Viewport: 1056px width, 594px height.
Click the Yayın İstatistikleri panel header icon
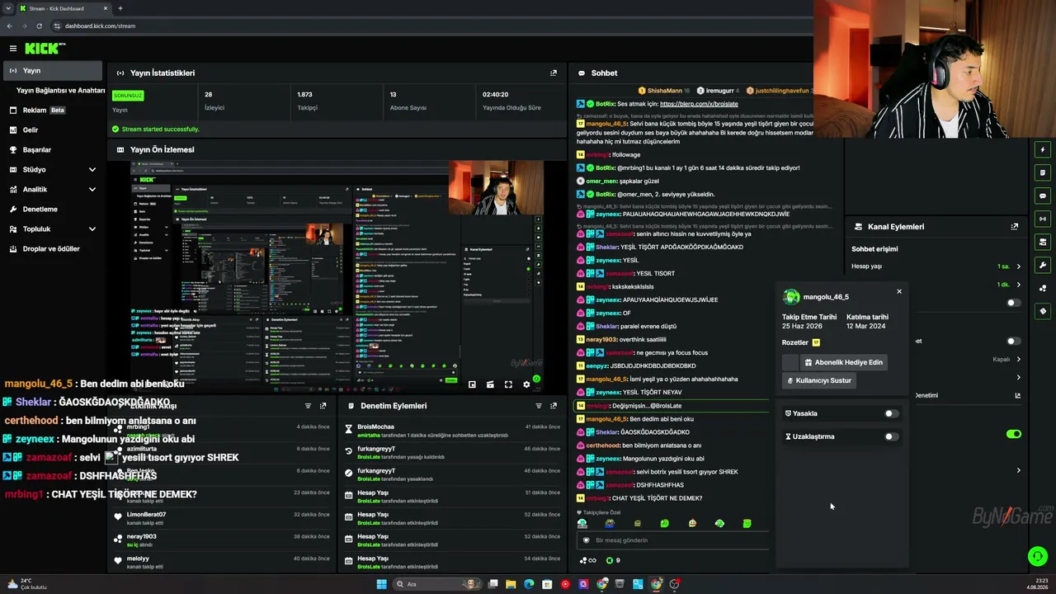coord(120,73)
